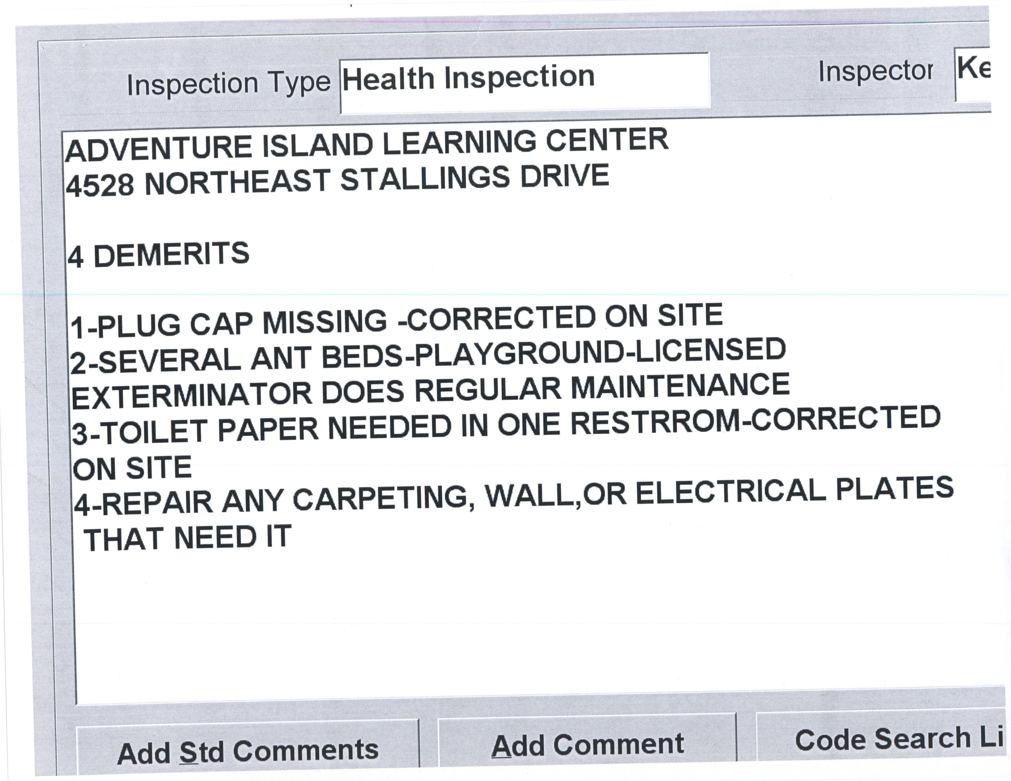Image resolution: width=1011 pixels, height=781 pixels.
Task: Click the EXTERMINATOR DOES REGULAR MAINTENANCE line
Action: [430, 391]
